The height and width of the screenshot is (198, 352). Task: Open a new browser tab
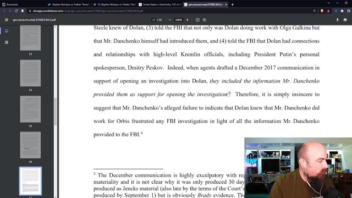point(232,4)
